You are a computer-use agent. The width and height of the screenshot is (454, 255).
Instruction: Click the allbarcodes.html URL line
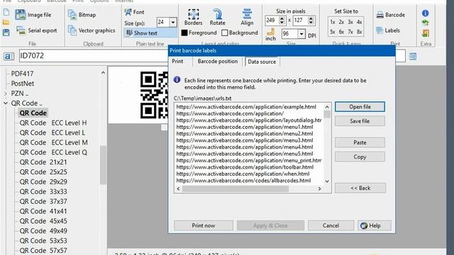point(243,181)
